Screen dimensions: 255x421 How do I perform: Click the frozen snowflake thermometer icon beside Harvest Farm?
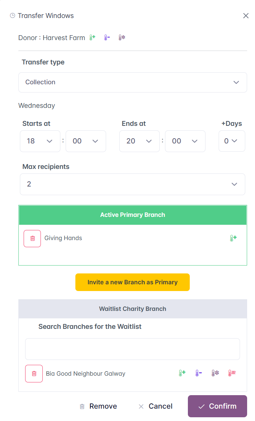pos(121,38)
